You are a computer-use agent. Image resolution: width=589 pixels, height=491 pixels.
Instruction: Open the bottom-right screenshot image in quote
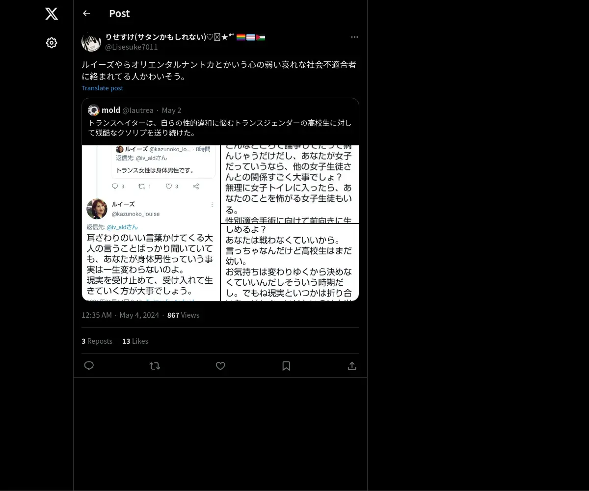click(290, 262)
